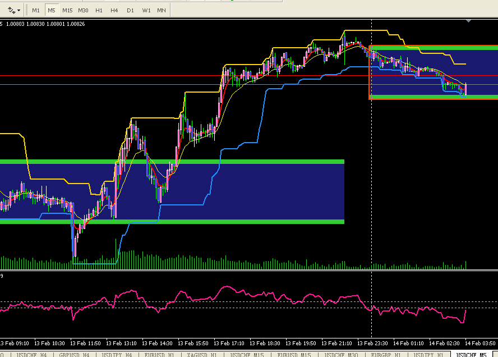Select the USDCHF M15 chart tab
This screenshot has width=498, height=357.
pyautogui.click(x=247, y=354)
